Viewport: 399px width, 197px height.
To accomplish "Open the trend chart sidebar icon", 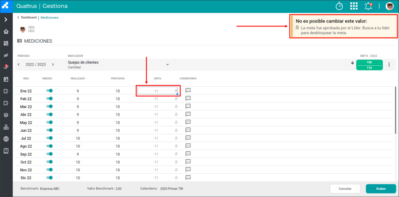I will (x=6, y=55).
